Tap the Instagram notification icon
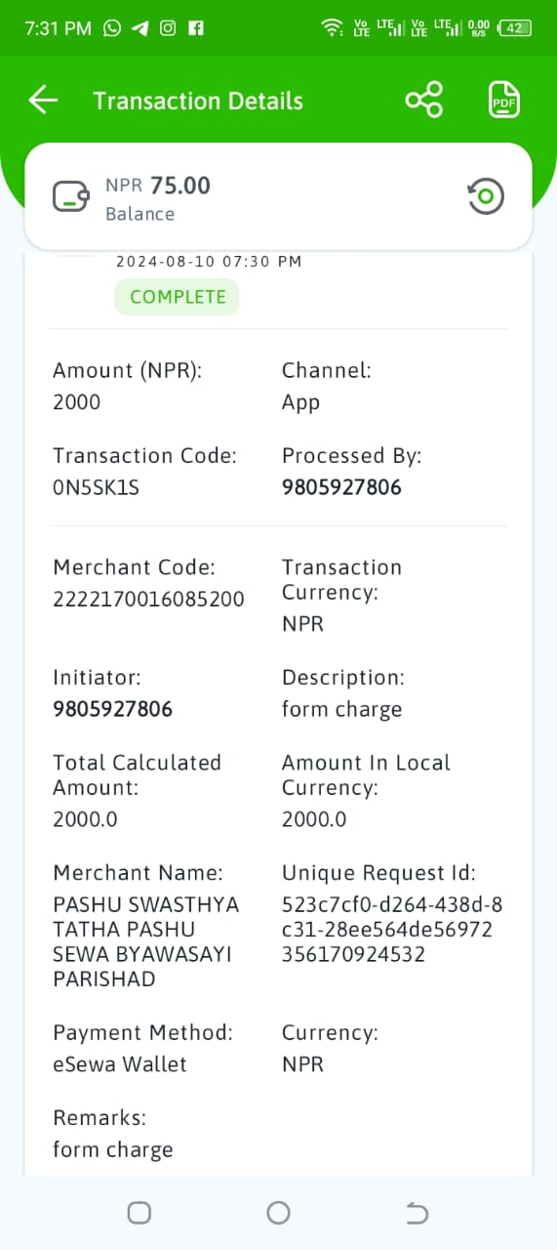Screen dimensions: 557x1250 (x=168, y=28)
